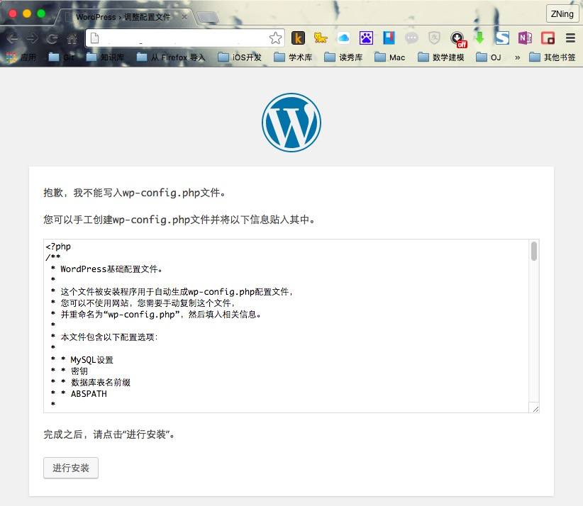Click the grey speech bubble extension icon

(411, 38)
